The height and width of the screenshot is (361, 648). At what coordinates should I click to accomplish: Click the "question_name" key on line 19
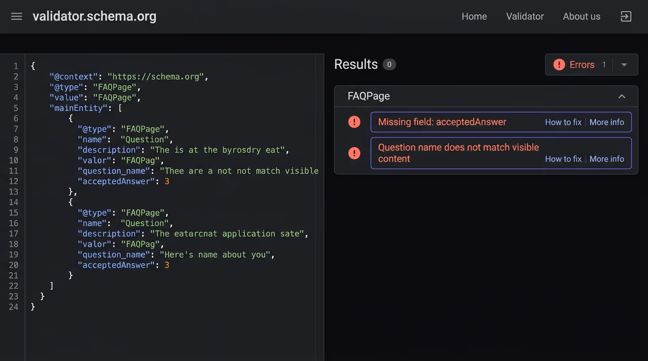[x=114, y=254]
